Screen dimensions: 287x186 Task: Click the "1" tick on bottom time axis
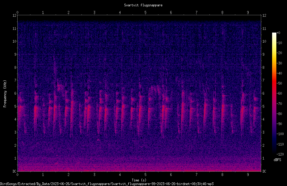coord(43,175)
